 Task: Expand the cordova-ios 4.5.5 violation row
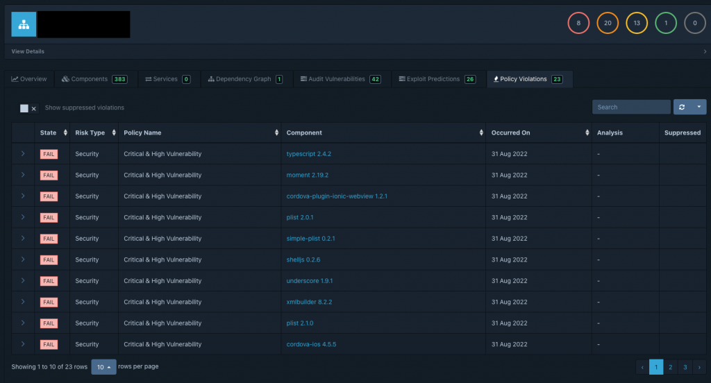click(23, 344)
